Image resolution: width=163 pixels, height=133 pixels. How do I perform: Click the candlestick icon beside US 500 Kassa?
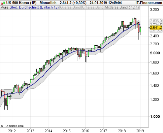tap(3, 3)
